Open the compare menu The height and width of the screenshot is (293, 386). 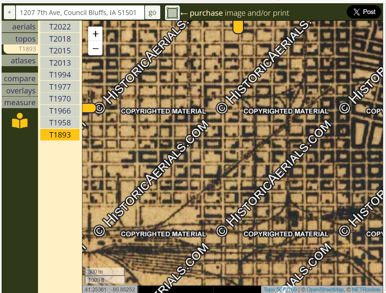(x=20, y=79)
